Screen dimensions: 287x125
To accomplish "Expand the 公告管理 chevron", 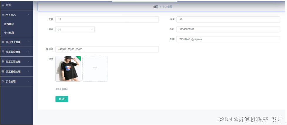I will (28, 81).
